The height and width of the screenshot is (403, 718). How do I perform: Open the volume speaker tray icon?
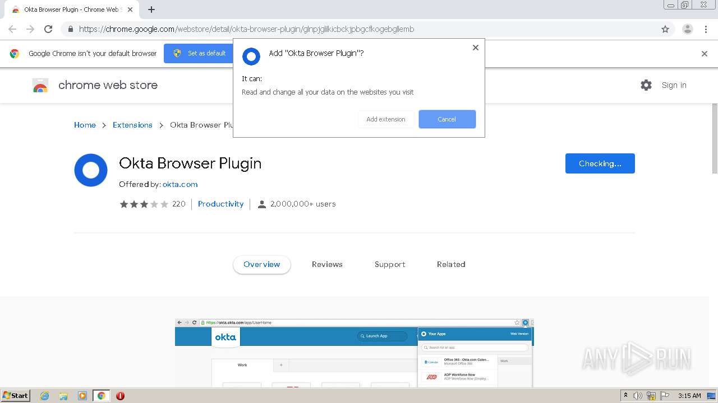tap(638, 396)
